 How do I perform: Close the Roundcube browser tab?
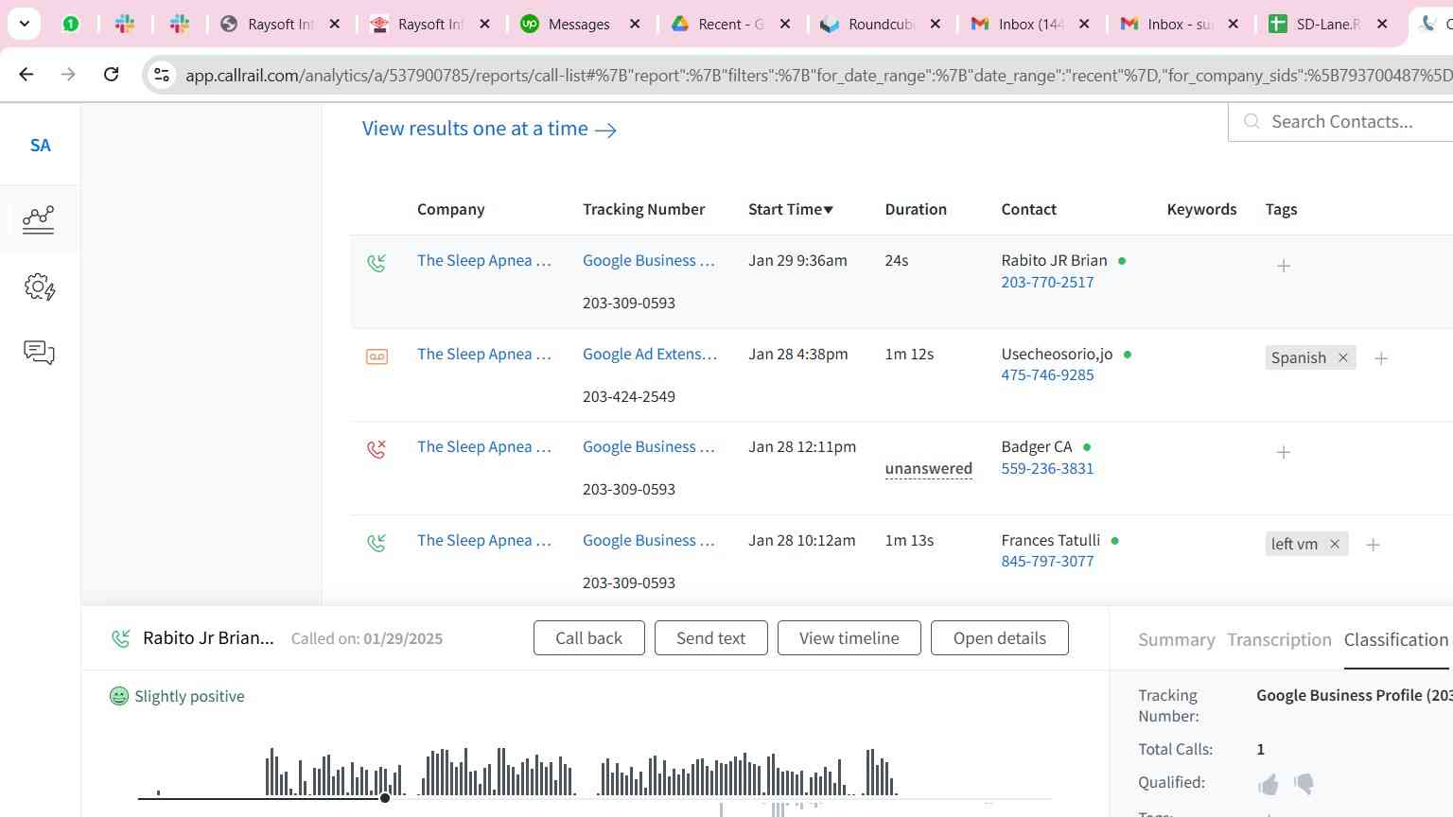936,25
